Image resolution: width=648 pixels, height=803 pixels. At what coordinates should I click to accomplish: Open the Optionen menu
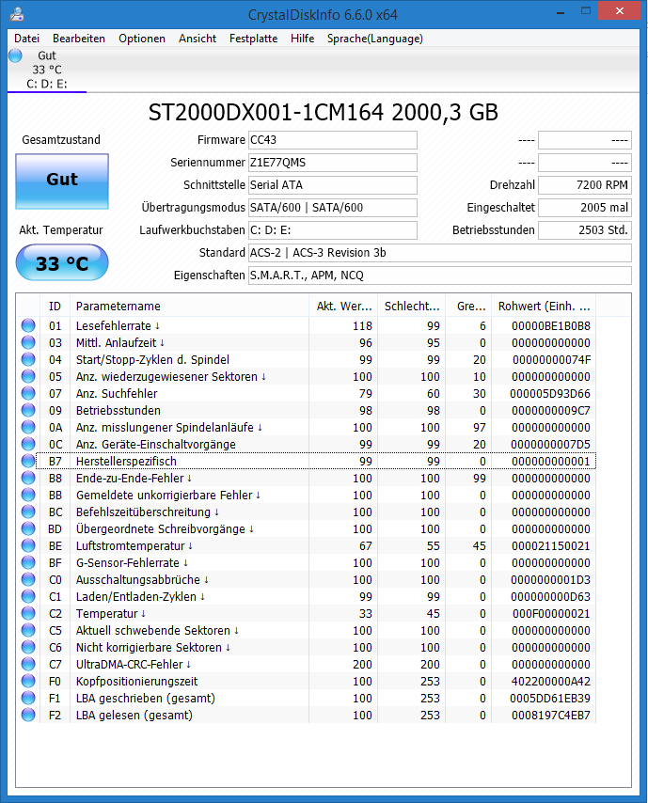click(x=142, y=39)
